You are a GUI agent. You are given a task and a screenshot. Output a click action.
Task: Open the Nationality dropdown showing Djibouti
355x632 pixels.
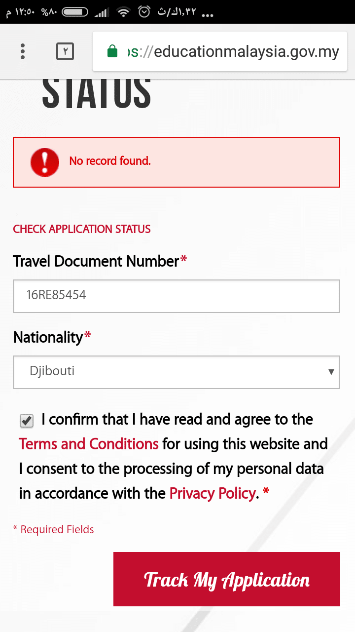[168, 371]
